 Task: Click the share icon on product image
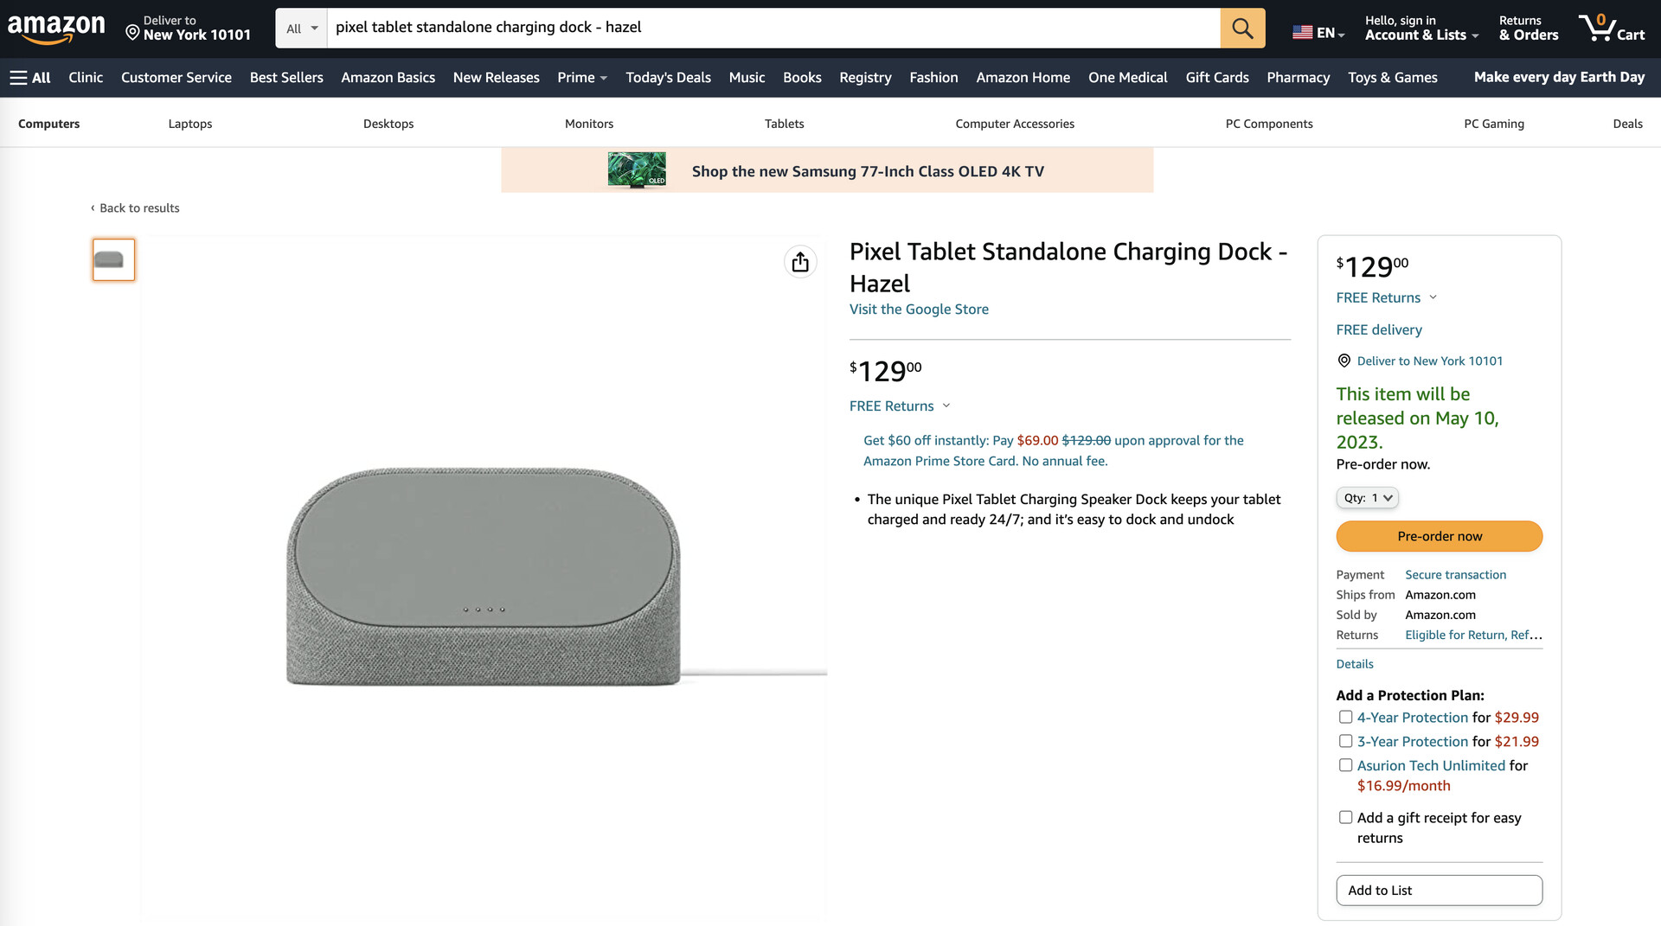[x=800, y=262]
